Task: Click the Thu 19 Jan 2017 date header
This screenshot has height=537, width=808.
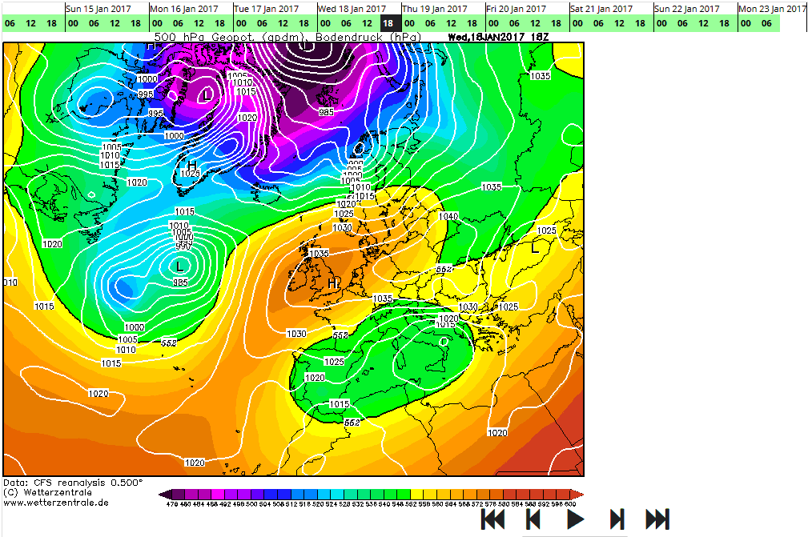Action: (x=435, y=8)
